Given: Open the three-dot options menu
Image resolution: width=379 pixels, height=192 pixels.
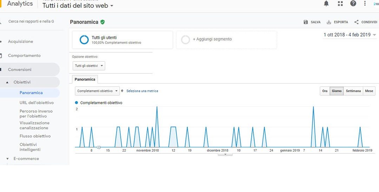Looking at the screenshot, I should (x=365, y=4).
